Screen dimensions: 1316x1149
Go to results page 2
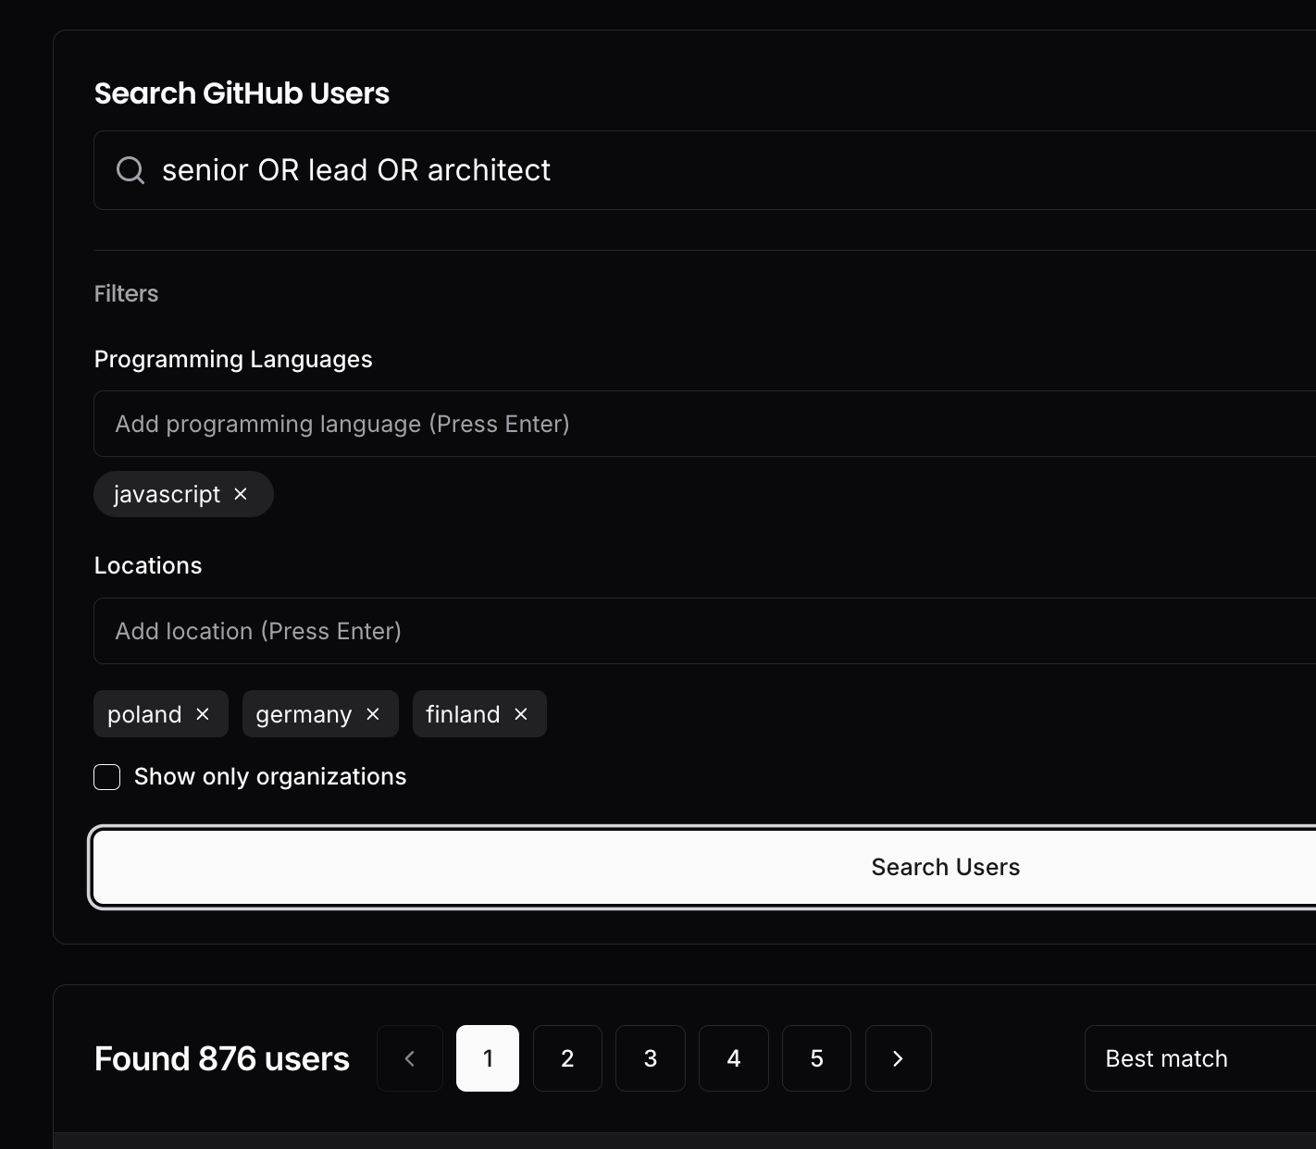tap(567, 1058)
